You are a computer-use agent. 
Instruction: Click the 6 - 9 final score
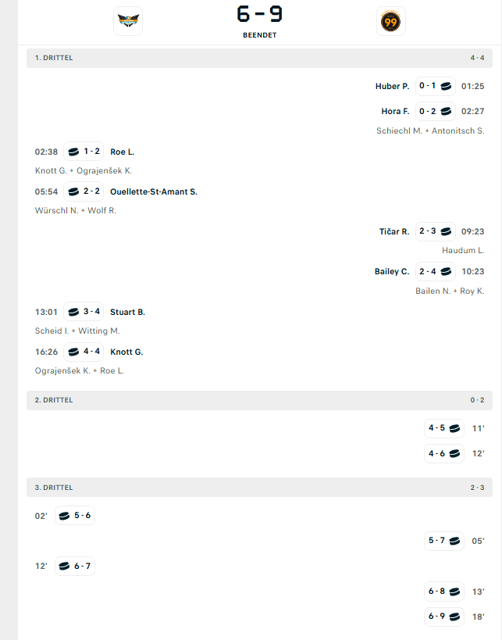click(x=259, y=14)
